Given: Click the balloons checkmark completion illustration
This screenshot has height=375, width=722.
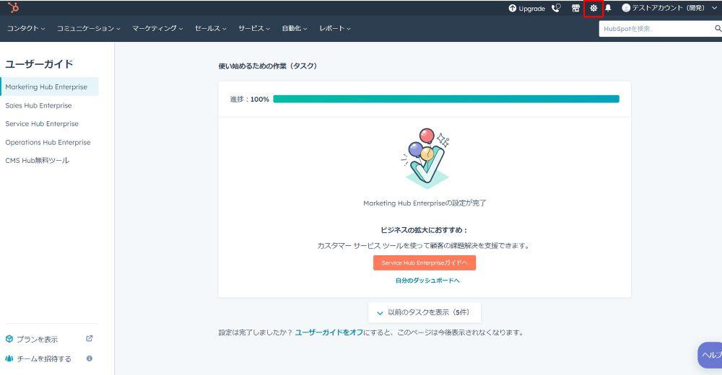Looking at the screenshot, I should click(x=425, y=158).
